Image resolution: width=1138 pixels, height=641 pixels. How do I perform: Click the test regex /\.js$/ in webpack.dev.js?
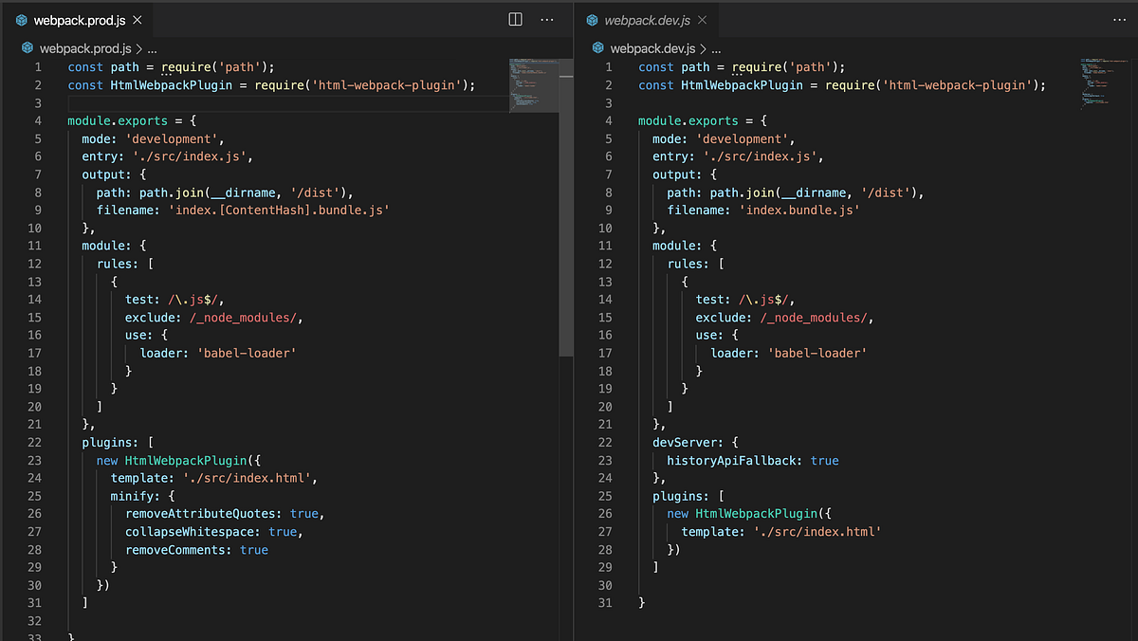(x=764, y=299)
